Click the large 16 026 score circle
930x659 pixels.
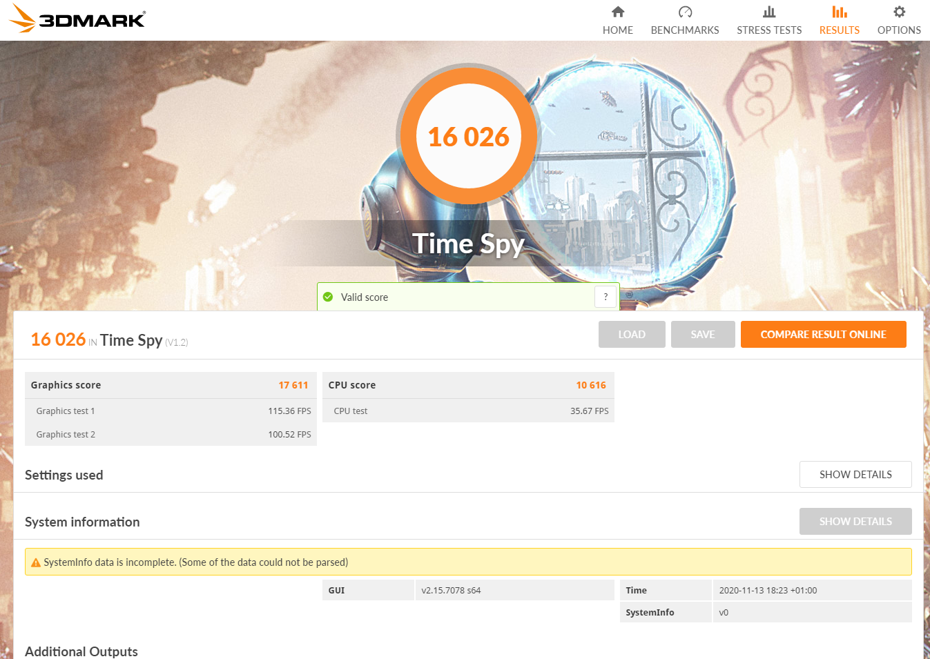(x=469, y=136)
